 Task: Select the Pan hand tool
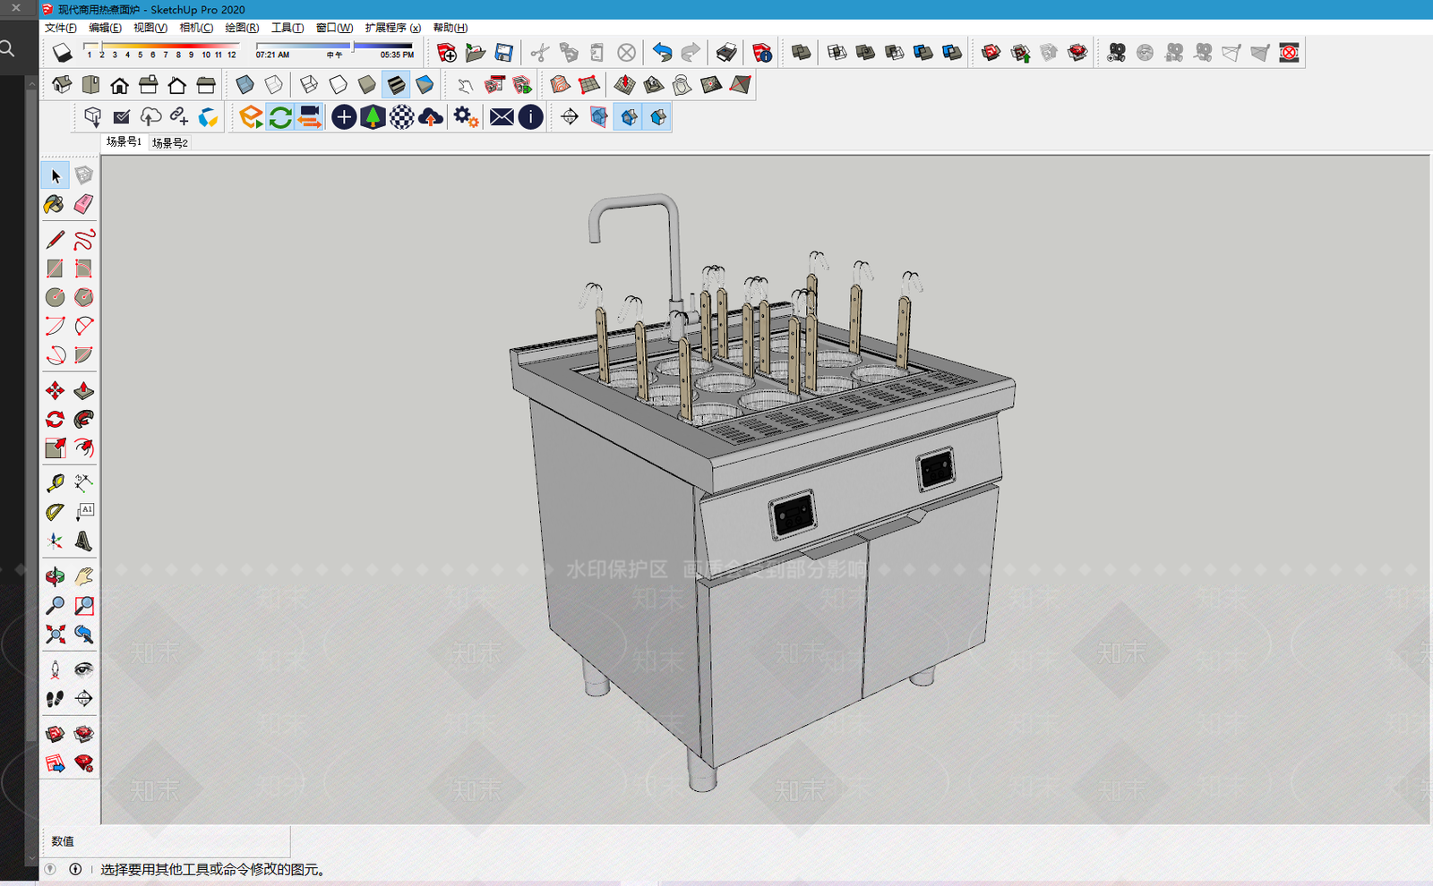pyautogui.click(x=83, y=576)
